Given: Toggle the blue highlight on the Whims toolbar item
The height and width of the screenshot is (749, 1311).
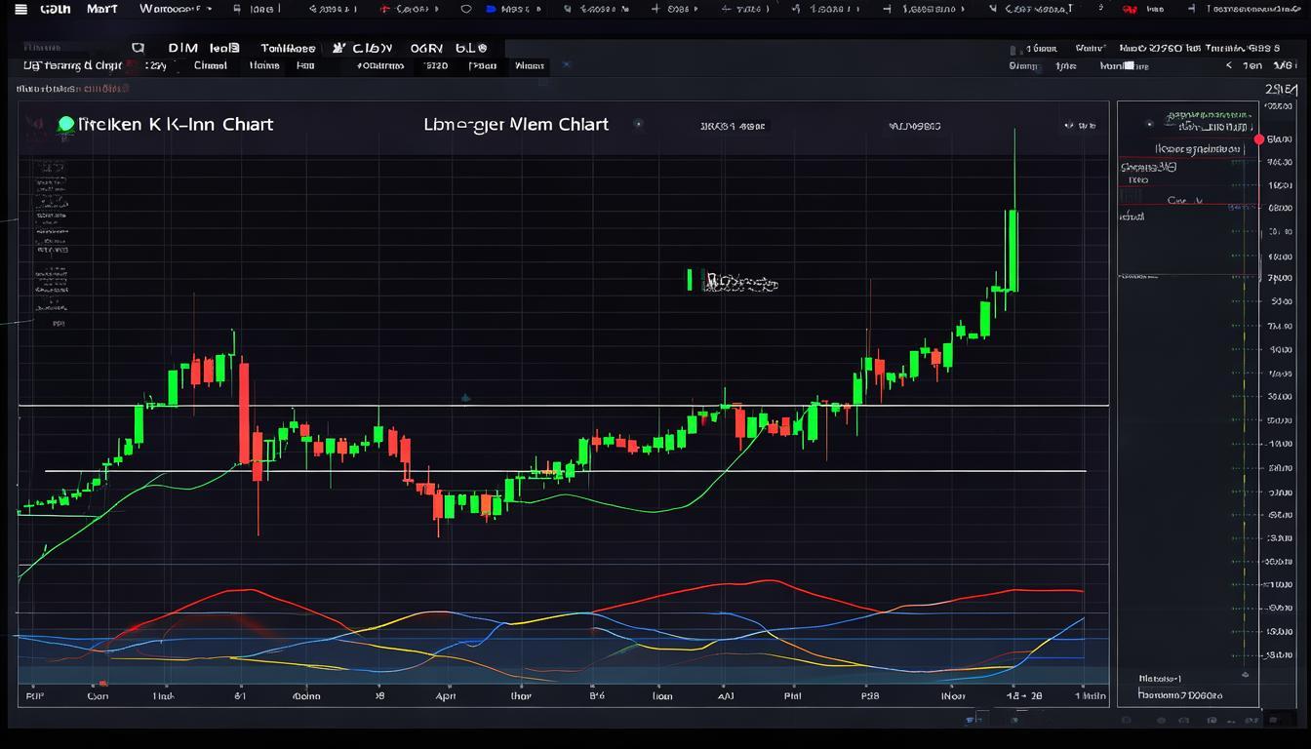Looking at the screenshot, I should point(566,65).
